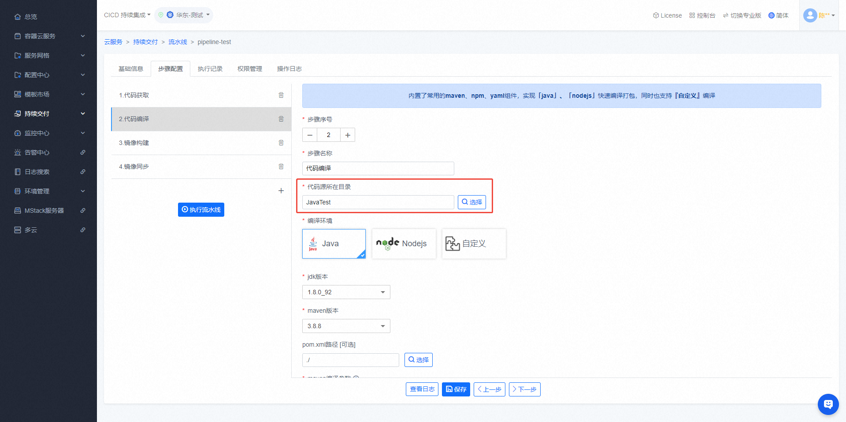Add a new pipeline step with plus icon
Viewport: 846px width, 422px height.
pyautogui.click(x=281, y=191)
